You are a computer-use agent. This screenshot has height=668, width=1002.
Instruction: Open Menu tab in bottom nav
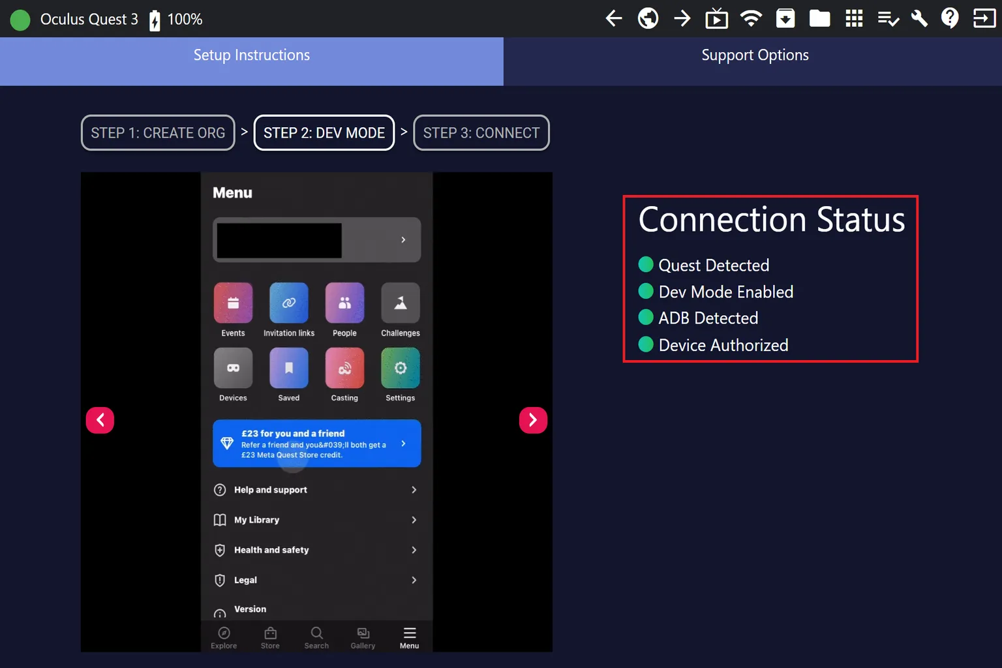tap(409, 637)
